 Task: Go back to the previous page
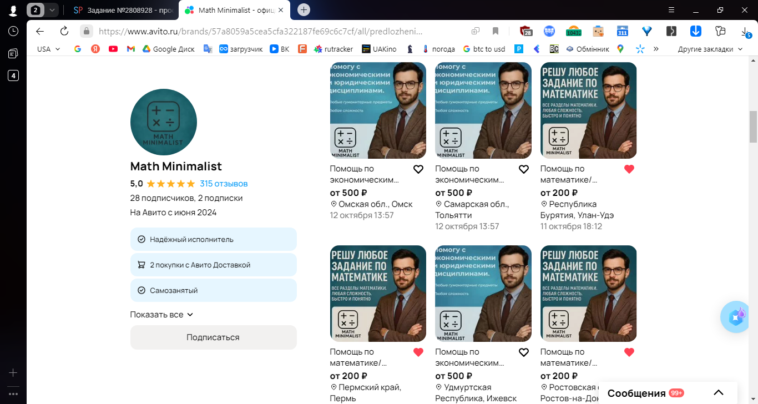click(x=40, y=31)
